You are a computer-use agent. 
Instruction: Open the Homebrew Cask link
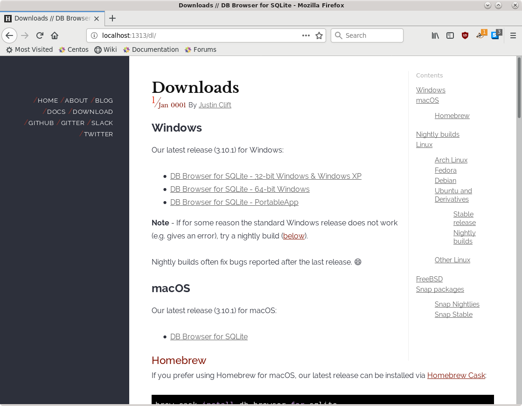pyautogui.click(x=456, y=375)
